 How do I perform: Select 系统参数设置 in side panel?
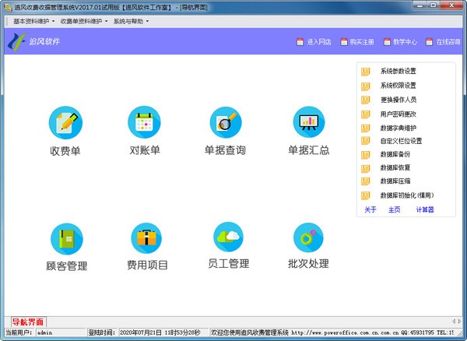pos(398,72)
